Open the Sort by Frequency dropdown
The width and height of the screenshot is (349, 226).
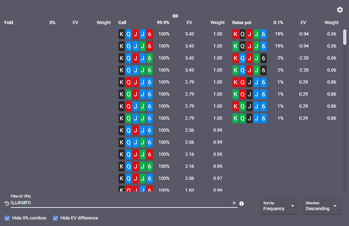(x=279, y=206)
